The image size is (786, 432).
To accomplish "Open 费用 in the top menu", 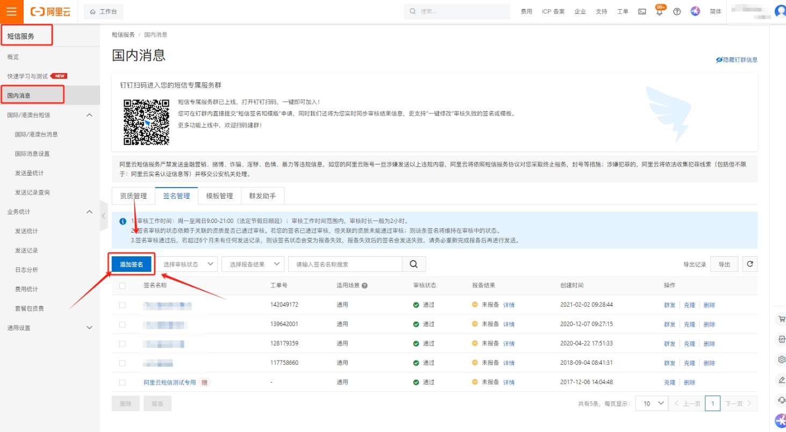I will [x=526, y=11].
